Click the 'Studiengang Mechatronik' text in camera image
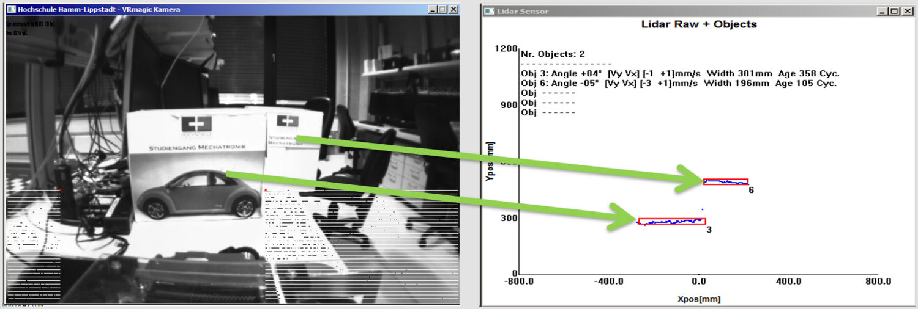 coord(197,148)
